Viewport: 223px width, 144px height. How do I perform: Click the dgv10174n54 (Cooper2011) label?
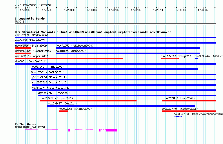pos(180,109)
